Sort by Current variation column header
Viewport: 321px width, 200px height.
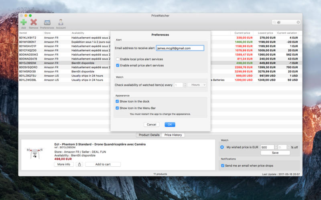coord(287,33)
